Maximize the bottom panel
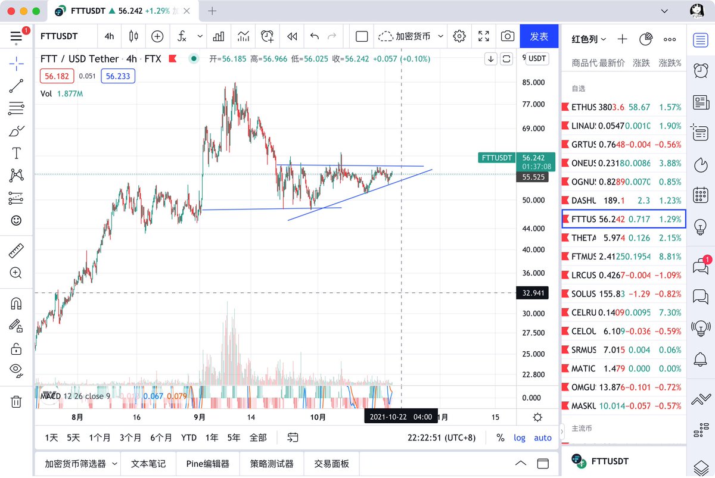Image resolution: width=715 pixels, height=478 pixels. [543, 464]
